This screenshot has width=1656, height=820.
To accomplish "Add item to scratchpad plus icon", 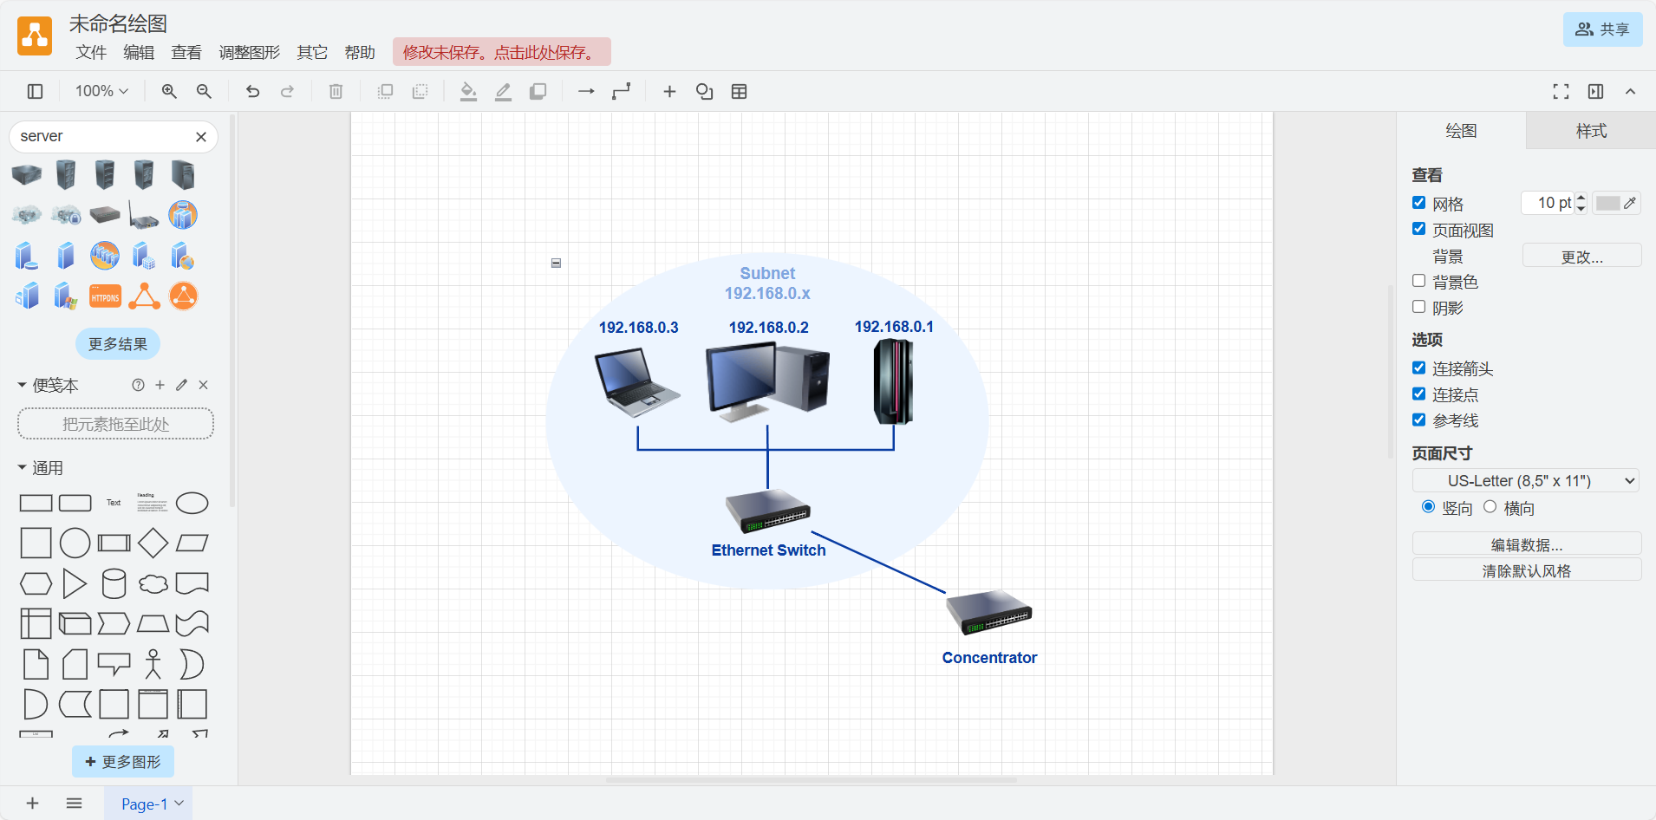I will 160,385.
